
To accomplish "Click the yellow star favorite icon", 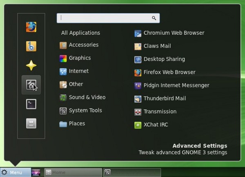I will [31, 65].
